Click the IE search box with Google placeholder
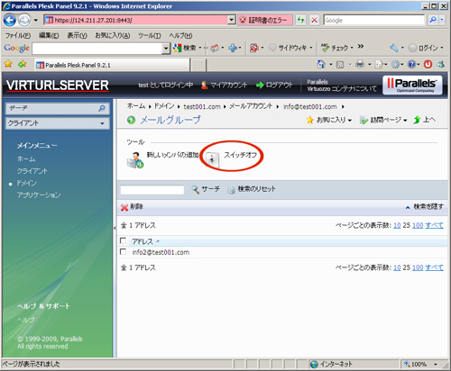Viewport: 451px width, 371px height. tap(374, 20)
